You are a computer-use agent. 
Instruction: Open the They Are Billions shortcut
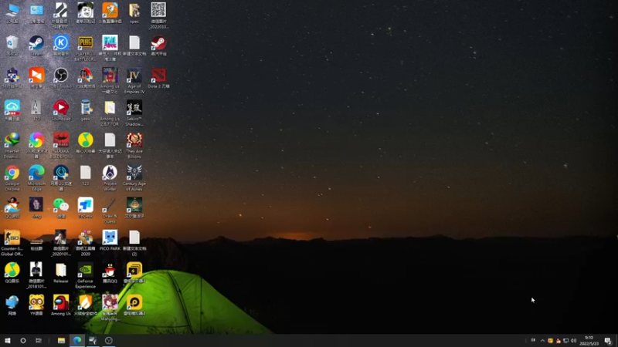(134, 140)
